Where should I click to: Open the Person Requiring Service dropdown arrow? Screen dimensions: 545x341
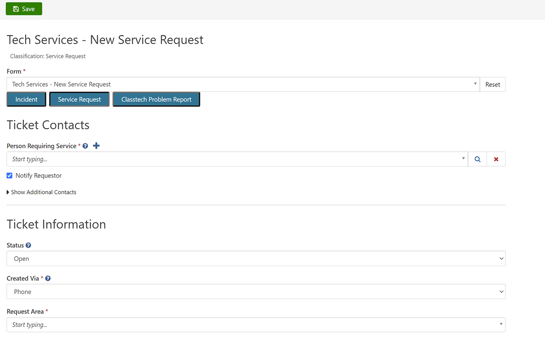(463, 159)
